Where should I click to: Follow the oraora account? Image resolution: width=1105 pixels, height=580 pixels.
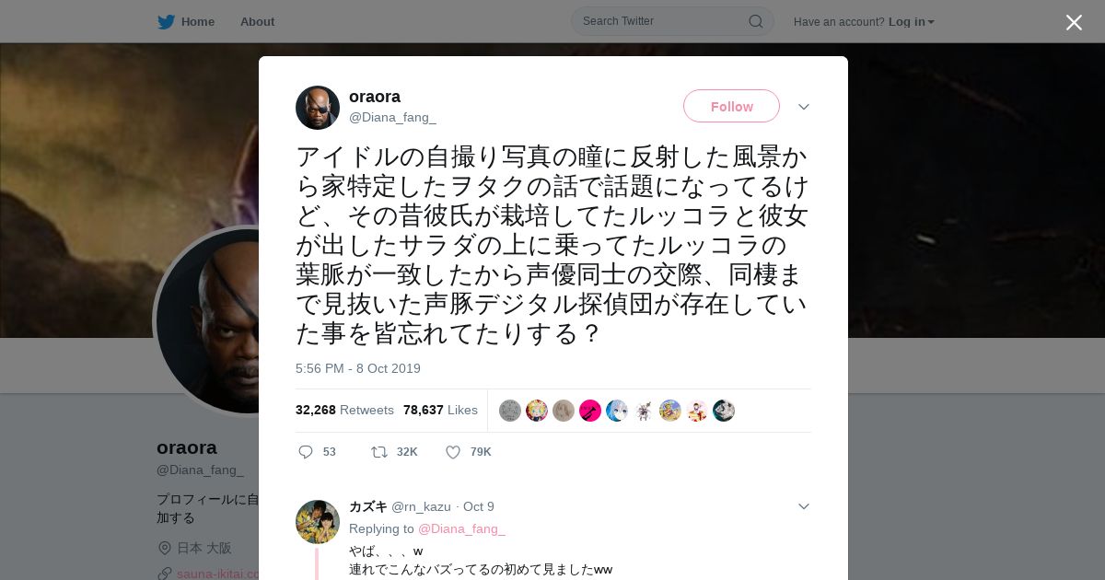pyautogui.click(x=731, y=106)
